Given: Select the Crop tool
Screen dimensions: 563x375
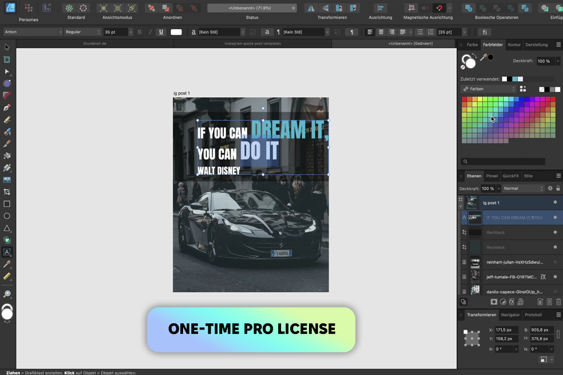Looking at the screenshot, I should [x=7, y=192].
